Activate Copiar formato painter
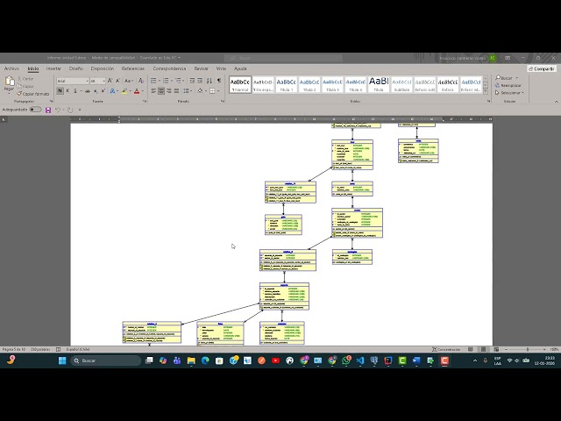 click(x=33, y=94)
